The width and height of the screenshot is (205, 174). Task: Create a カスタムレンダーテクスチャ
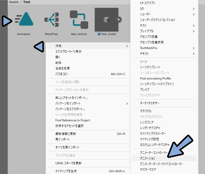[164, 145]
